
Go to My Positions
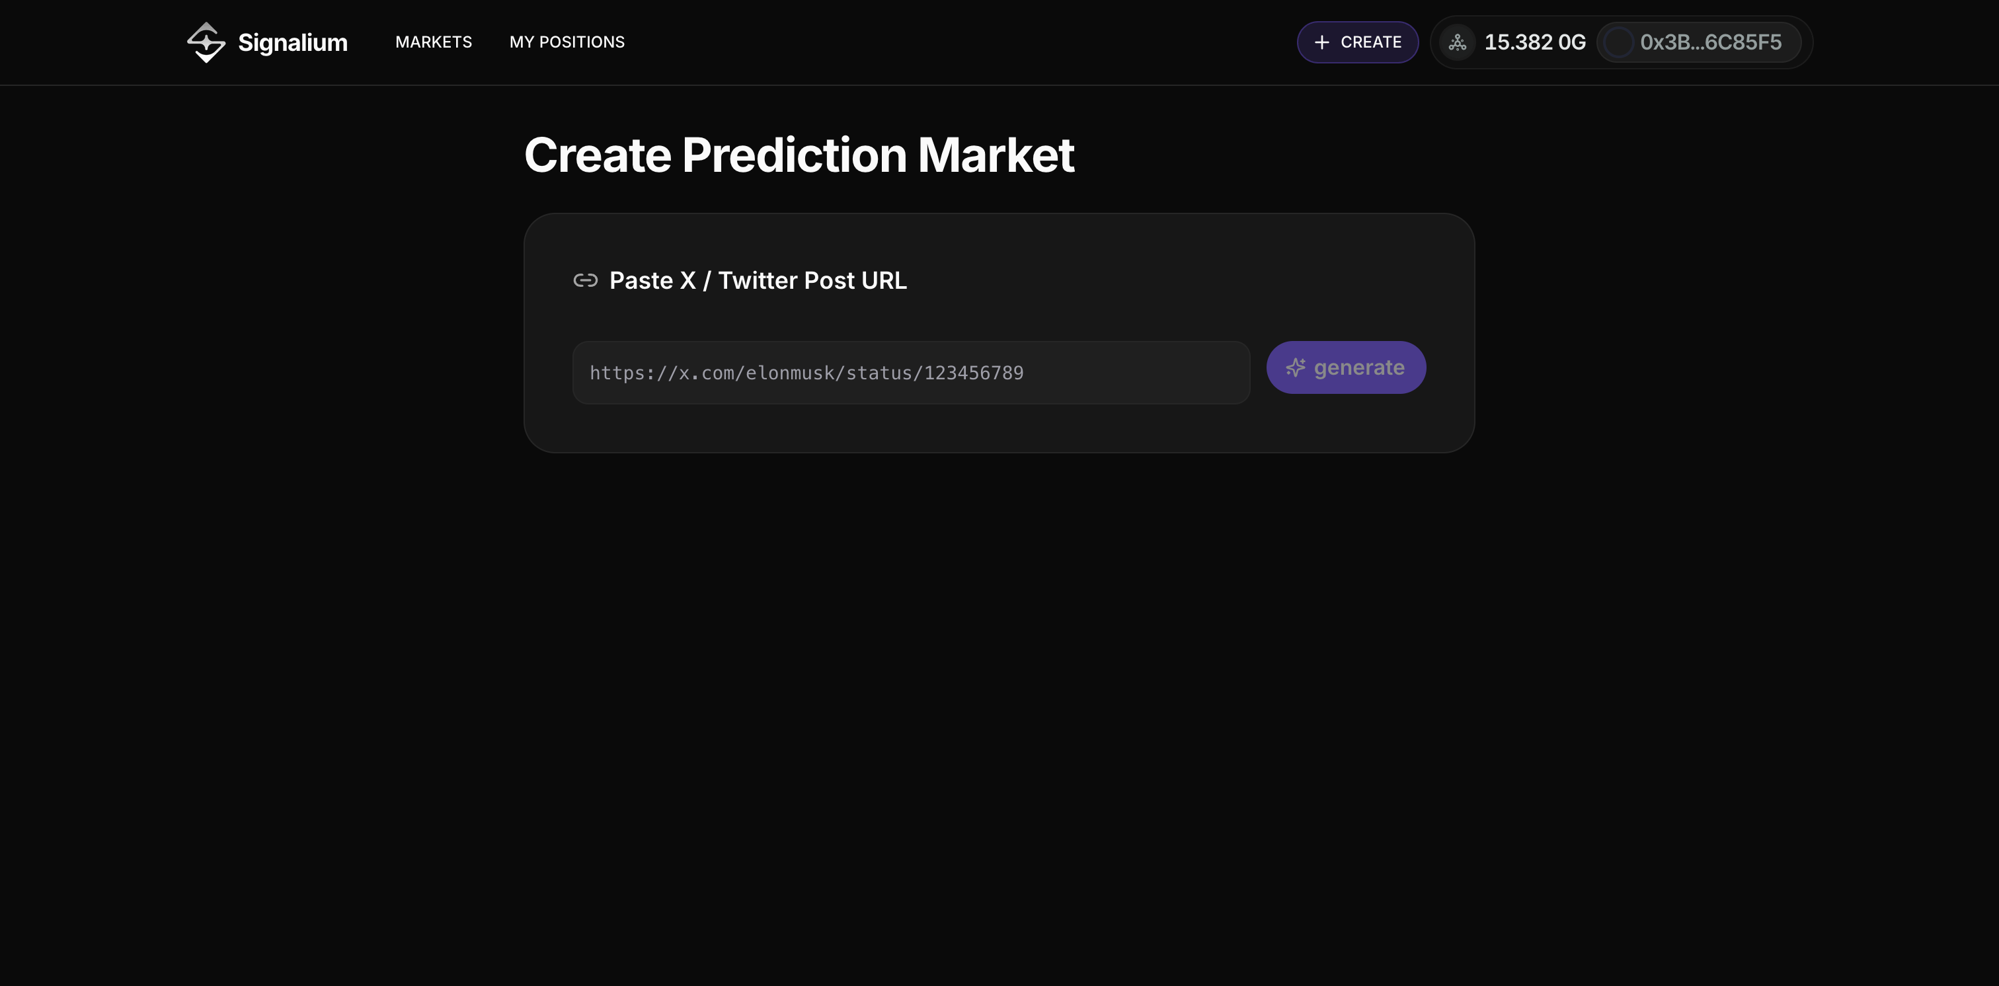pos(567,42)
